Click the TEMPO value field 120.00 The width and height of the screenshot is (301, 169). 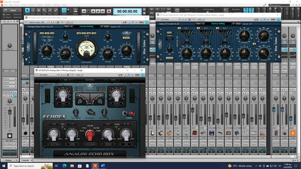(x=169, y=39)
